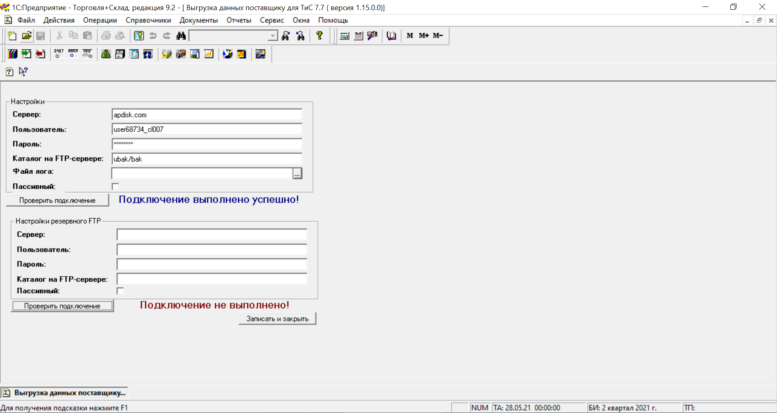This screenshot has height=413, width=777.
Task: Open the Помощь menu
Action: (x=333, y=20)
